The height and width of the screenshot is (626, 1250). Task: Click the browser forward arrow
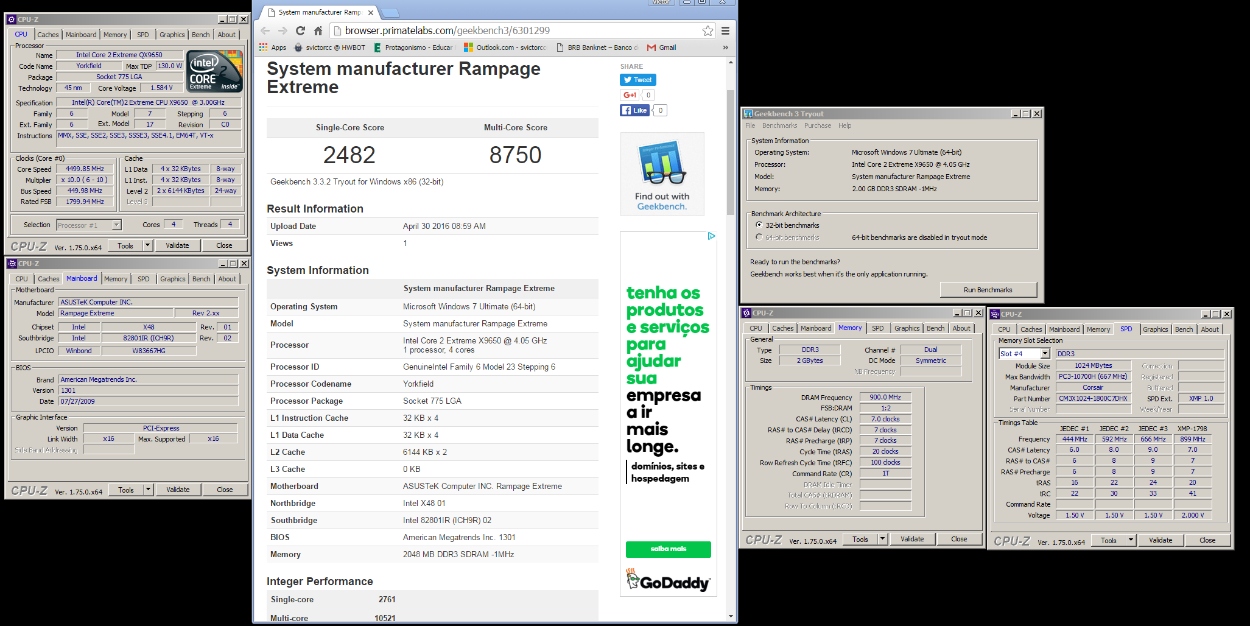click(283, 30)
